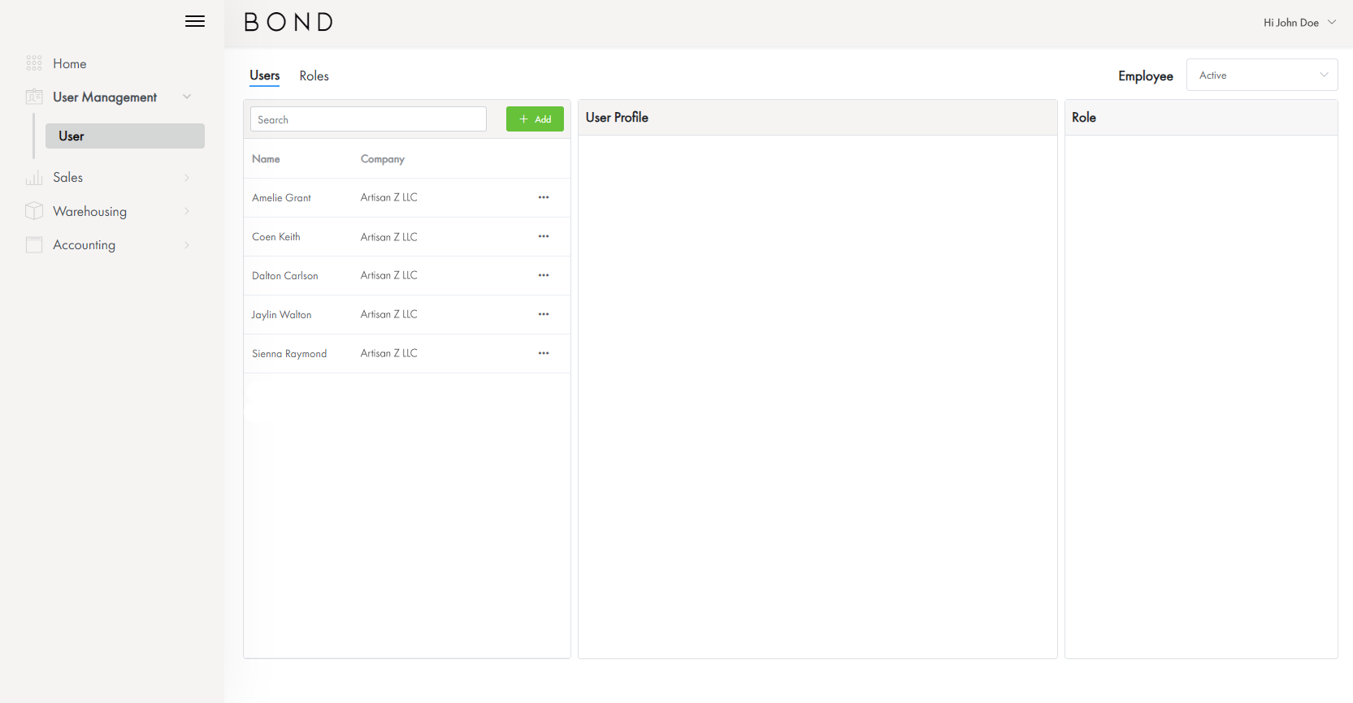Open the Hi John Doe account menu
This screenshot has height=703, width=1353.
1299,23
